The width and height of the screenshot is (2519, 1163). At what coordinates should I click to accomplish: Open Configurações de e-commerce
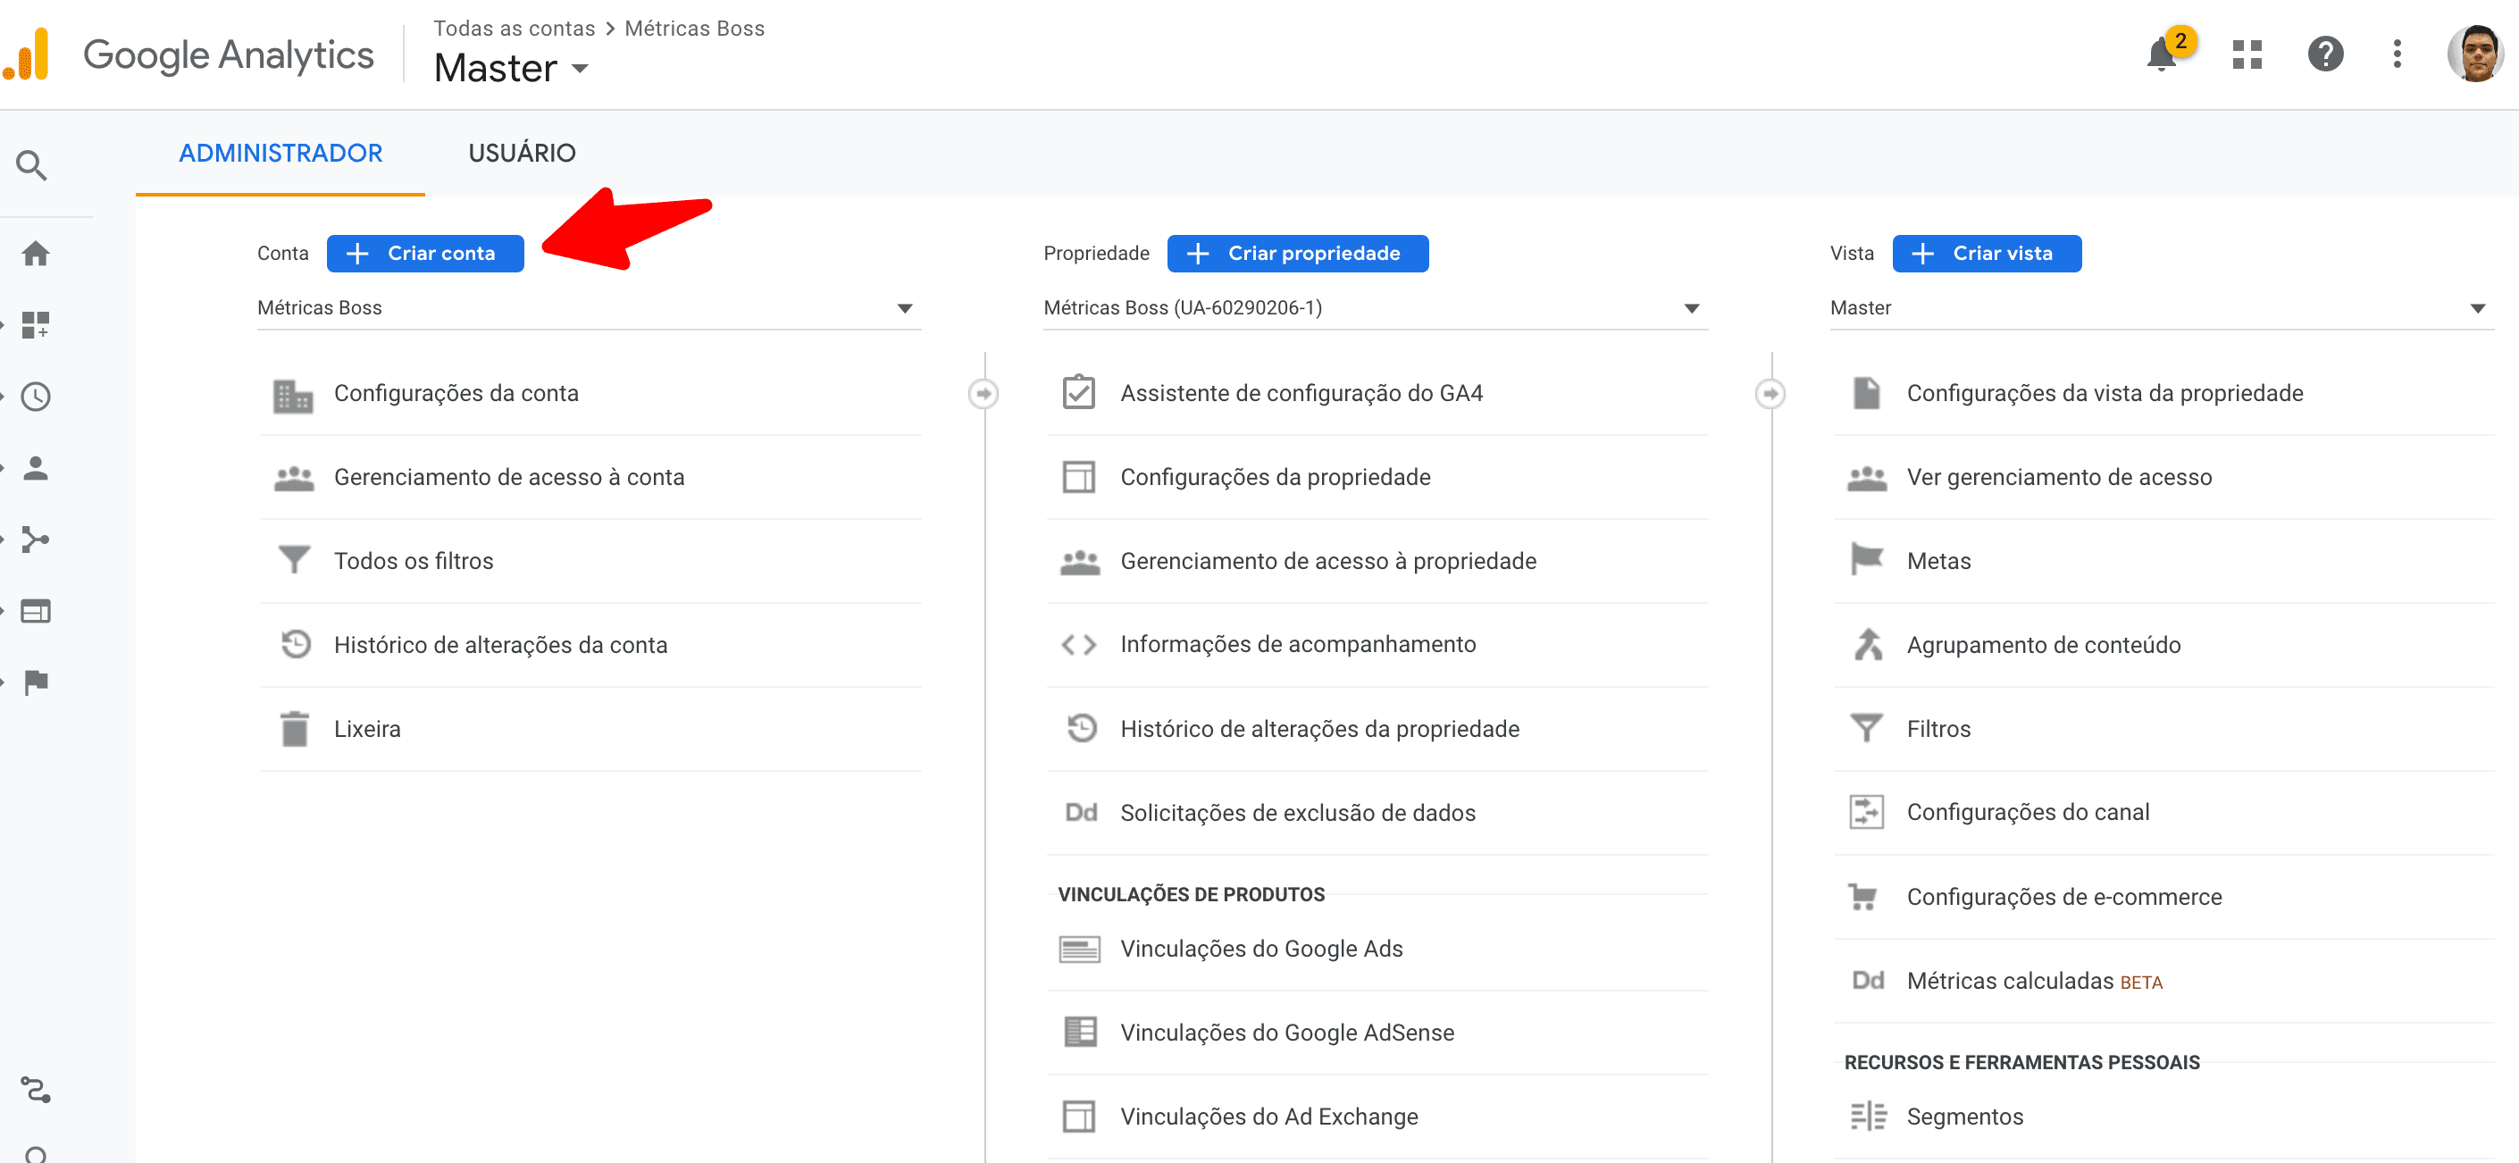[2064, 896]
